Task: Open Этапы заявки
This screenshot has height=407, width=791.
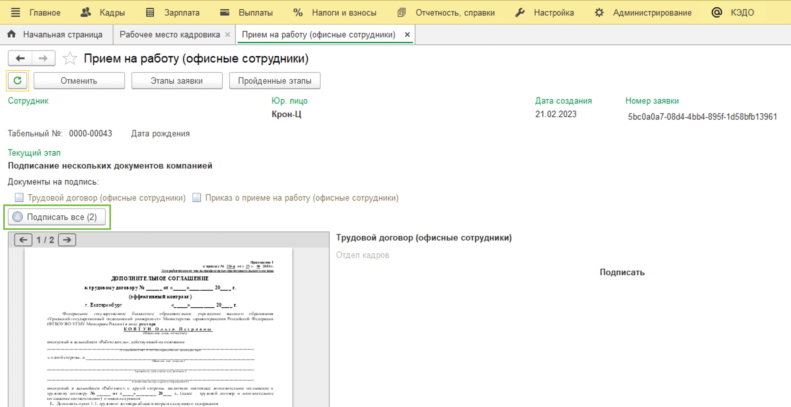Action: point(177,81)
